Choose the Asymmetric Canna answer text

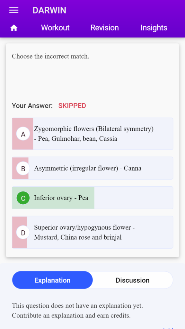(88, 168)
